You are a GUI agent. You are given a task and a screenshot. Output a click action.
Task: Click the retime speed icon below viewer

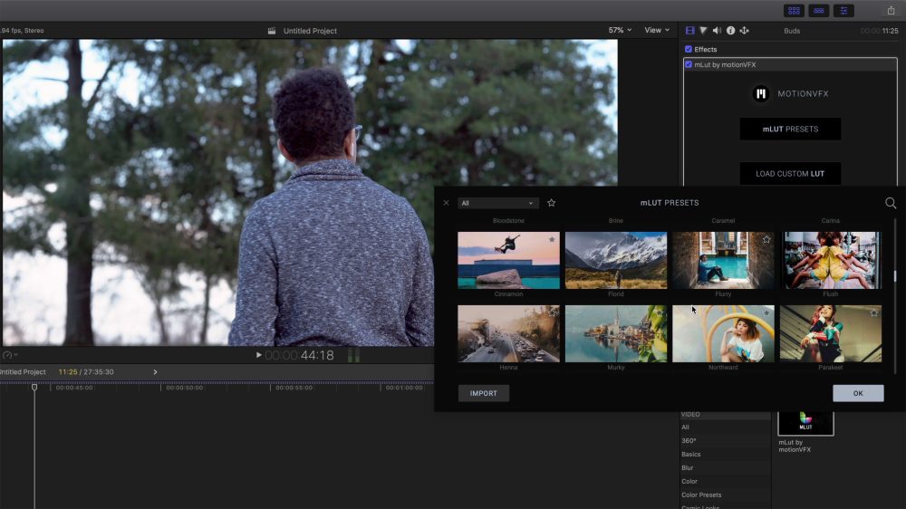tap(7, 355)
